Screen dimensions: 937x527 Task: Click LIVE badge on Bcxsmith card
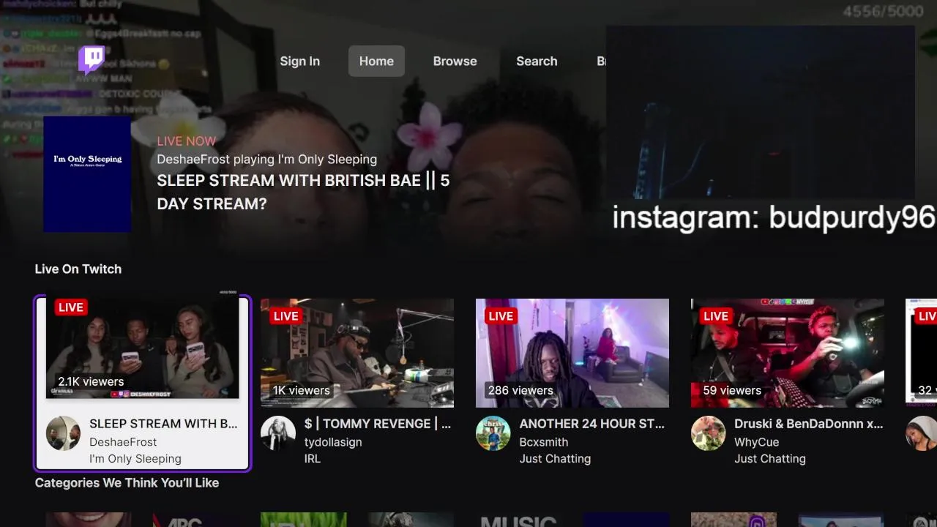pyautogui.click(x=501, y=316)
